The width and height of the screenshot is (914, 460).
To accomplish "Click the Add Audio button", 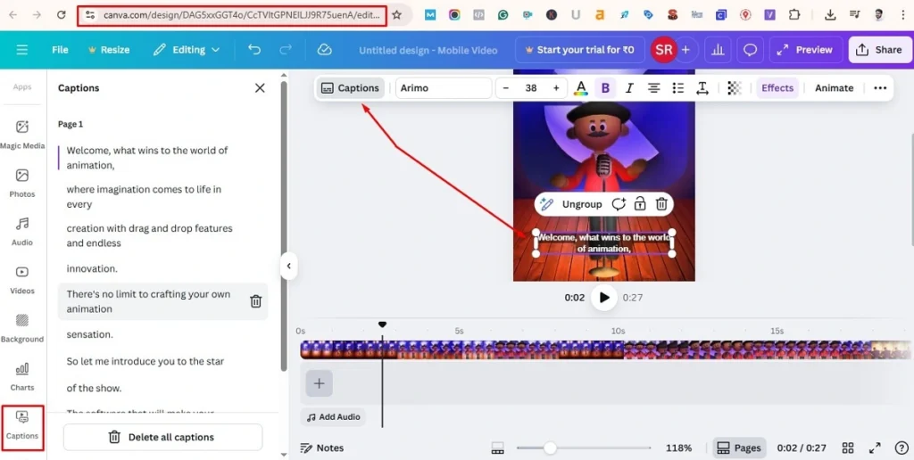I will point(334,417).
